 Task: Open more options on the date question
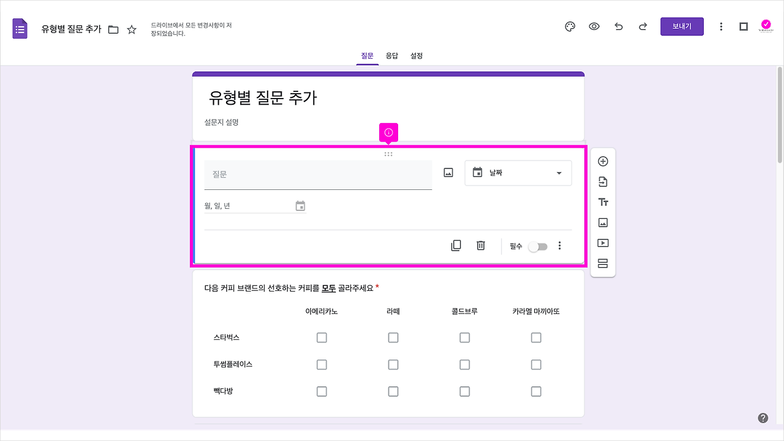559,245
